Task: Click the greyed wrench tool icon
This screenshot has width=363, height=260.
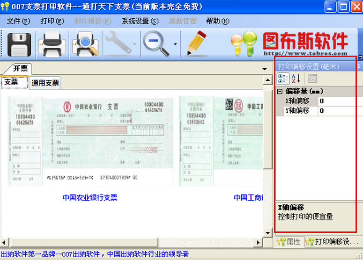Action: coord(119,43)
